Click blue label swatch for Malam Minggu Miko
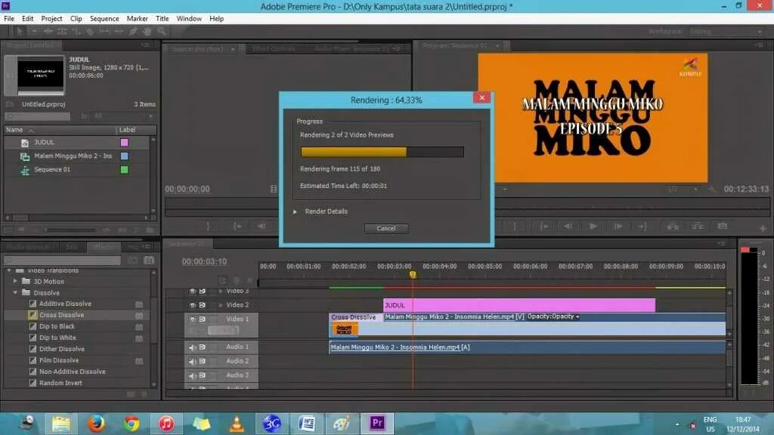The width and height of the screenshot is (774, 435). (x=125, y=156)
